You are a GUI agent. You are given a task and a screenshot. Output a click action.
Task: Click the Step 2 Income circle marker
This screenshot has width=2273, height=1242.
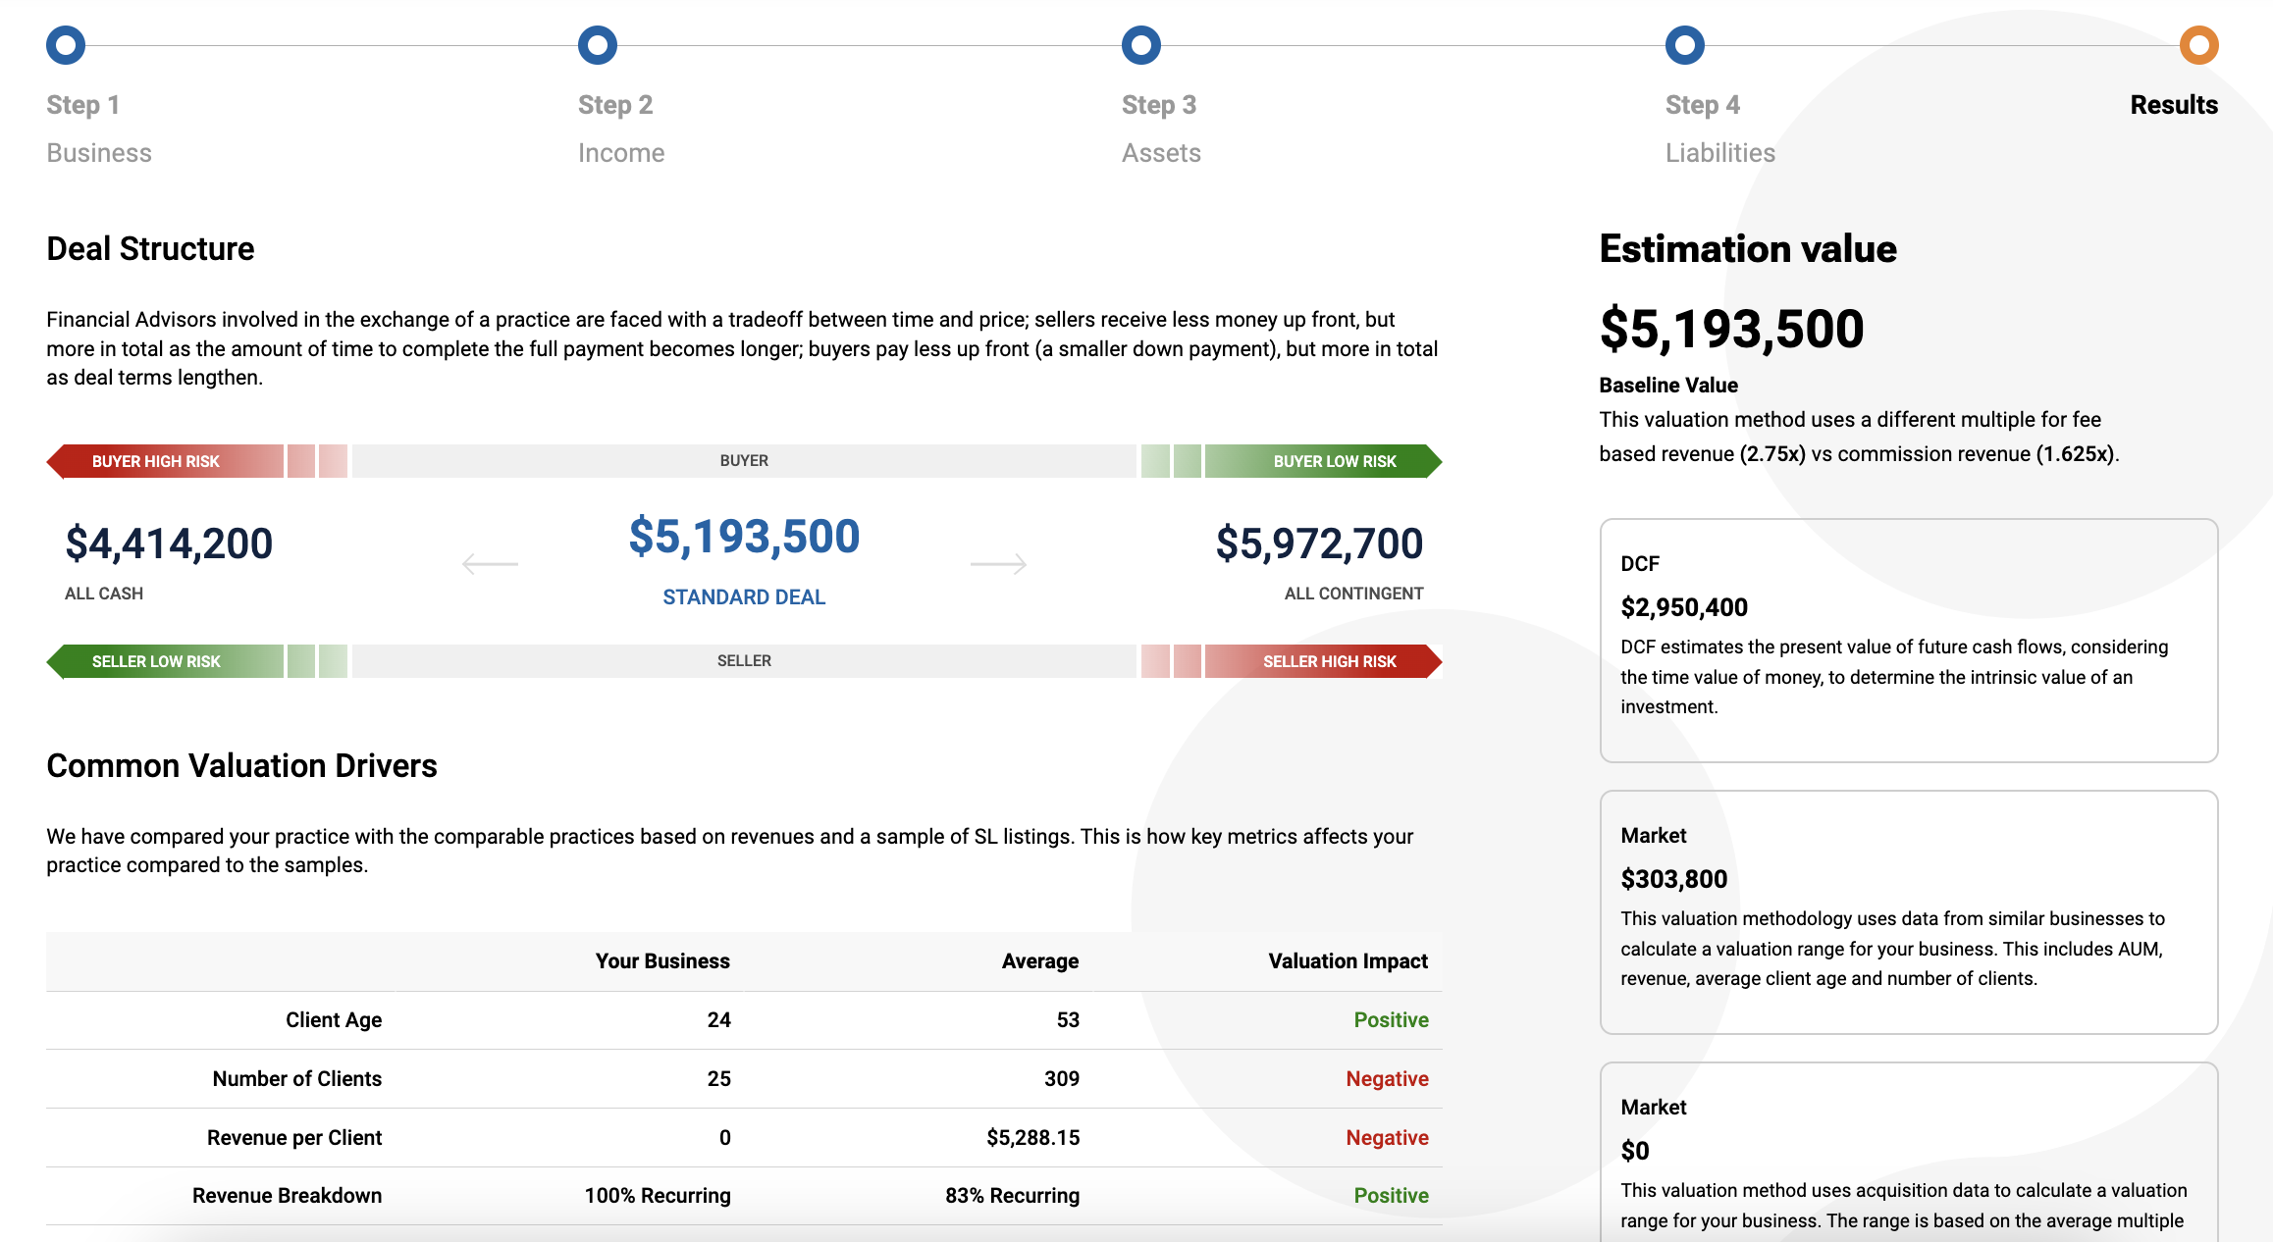[x=597, y=45]
